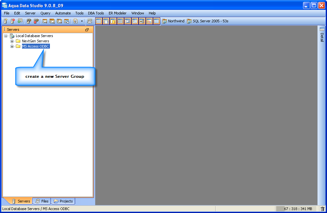Click the stacked-windows magnifier toolbar icon

point(52,21)
